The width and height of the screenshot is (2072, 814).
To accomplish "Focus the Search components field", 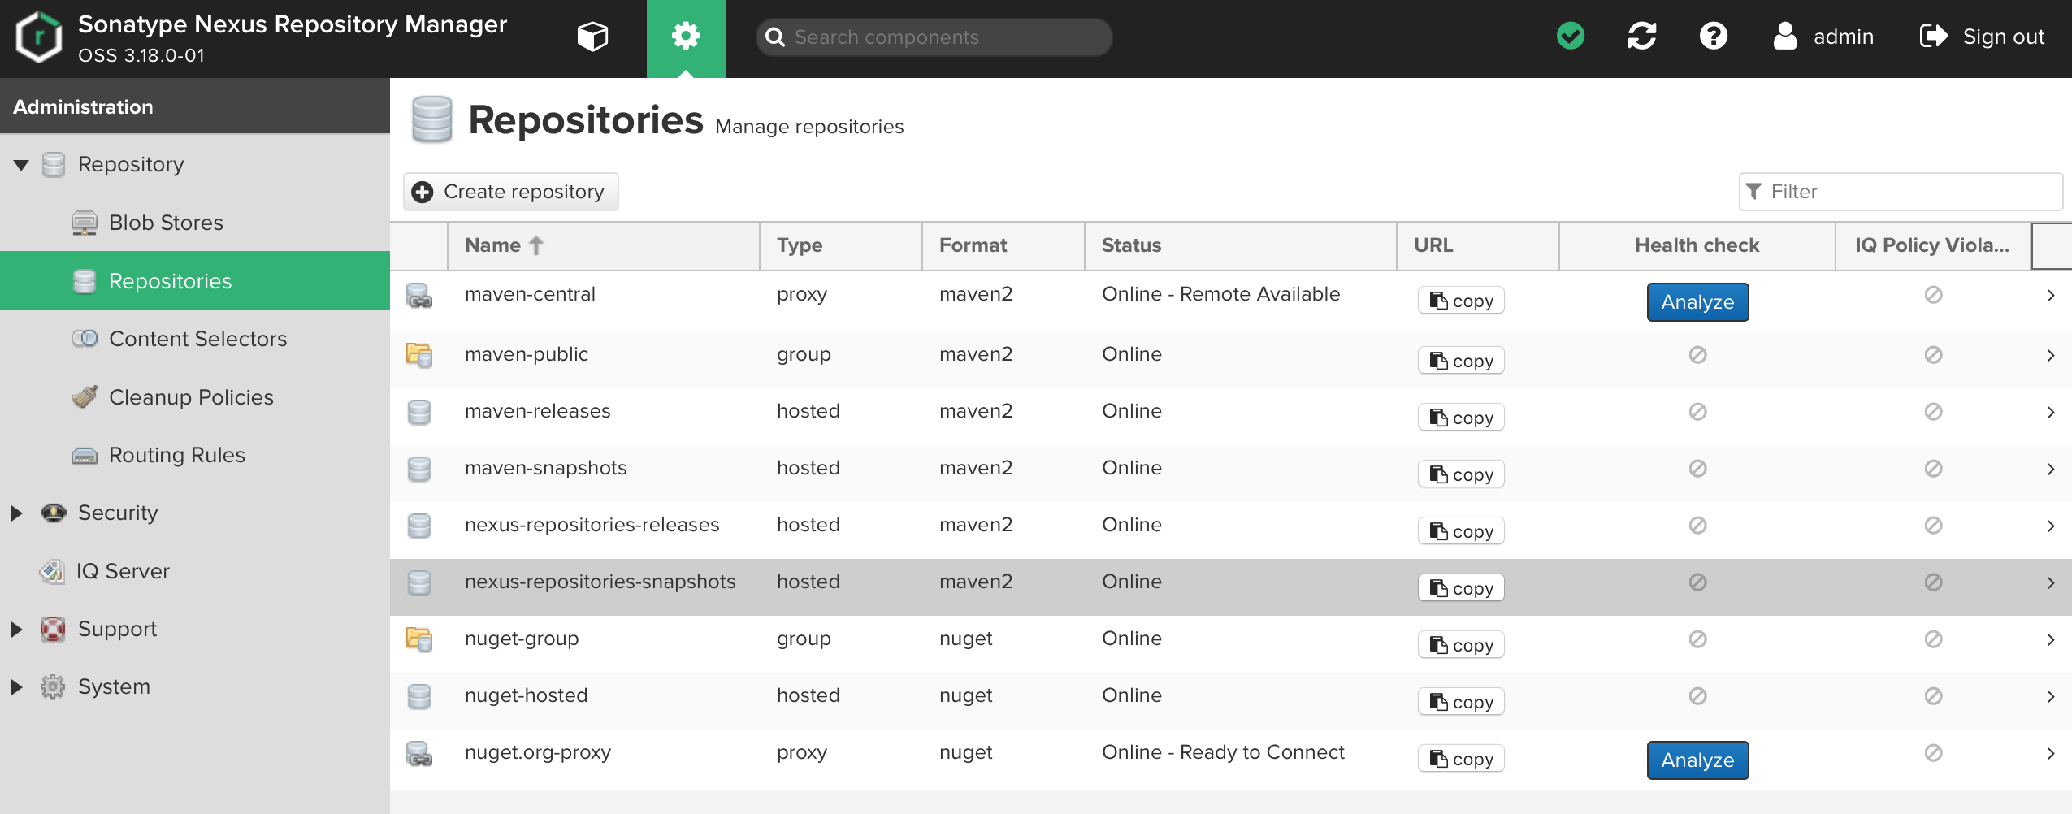I will (x=934, y=37).
